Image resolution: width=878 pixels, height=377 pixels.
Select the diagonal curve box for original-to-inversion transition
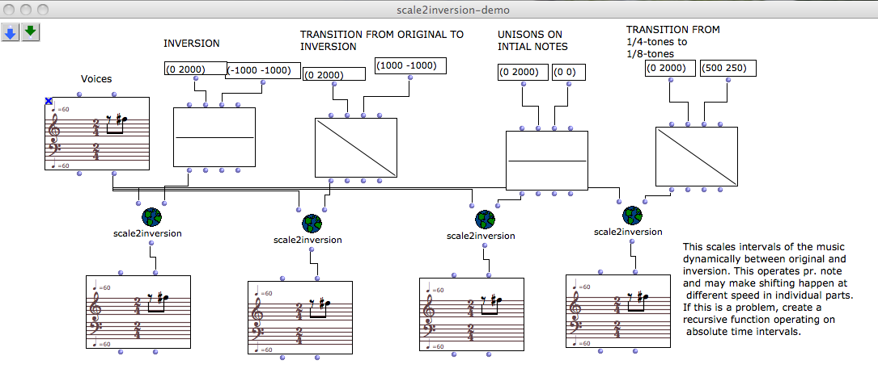pos(355,148)
